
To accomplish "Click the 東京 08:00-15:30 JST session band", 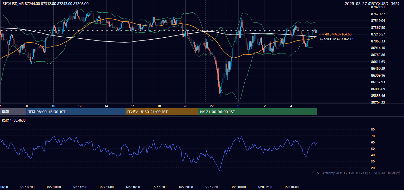I will (76, 112).
